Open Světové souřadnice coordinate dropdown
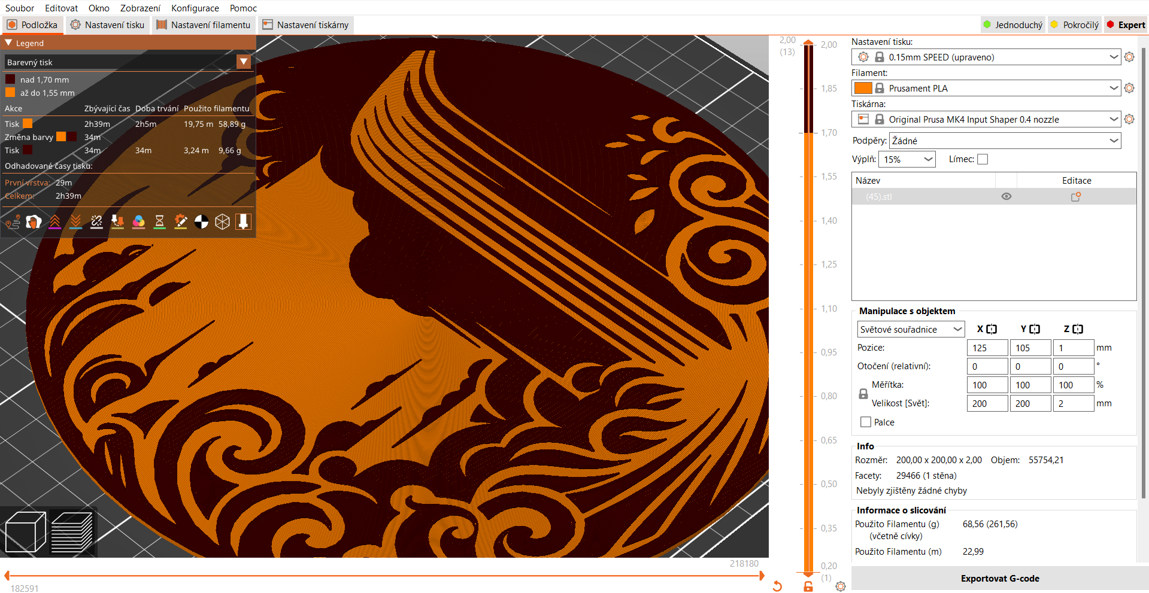Screen dimensions: 1149x593 [x=911, y=329]
